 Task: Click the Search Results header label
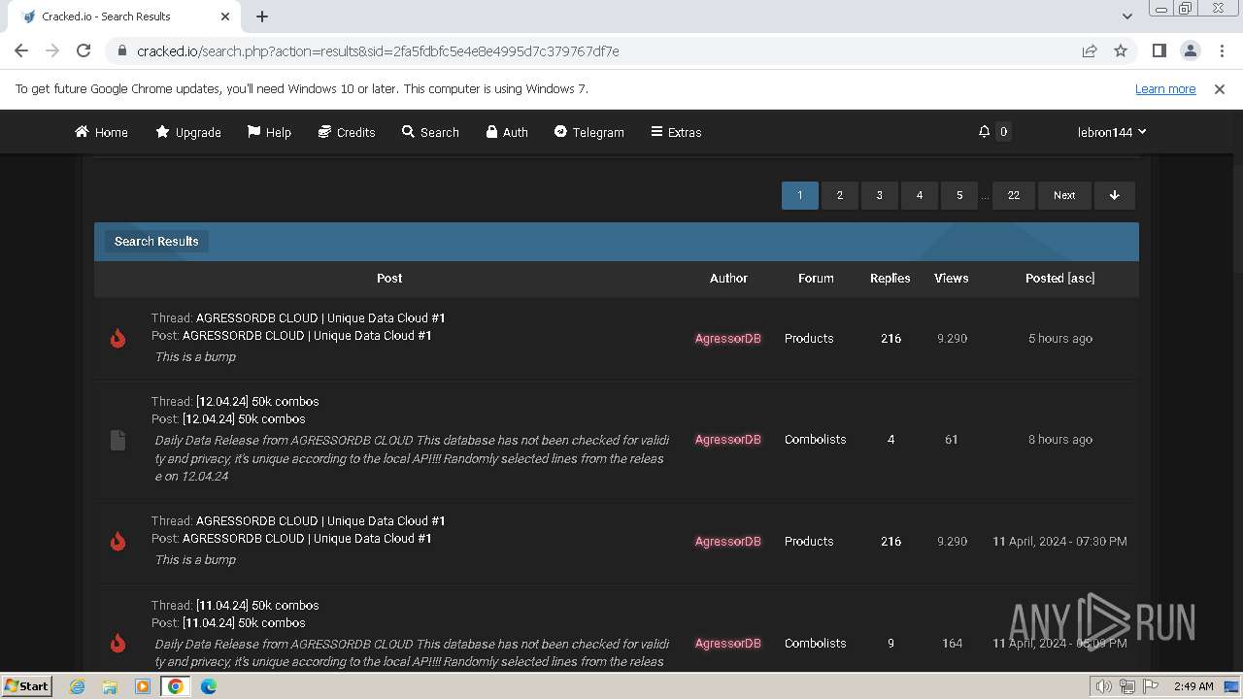click(x=156, y=241)
